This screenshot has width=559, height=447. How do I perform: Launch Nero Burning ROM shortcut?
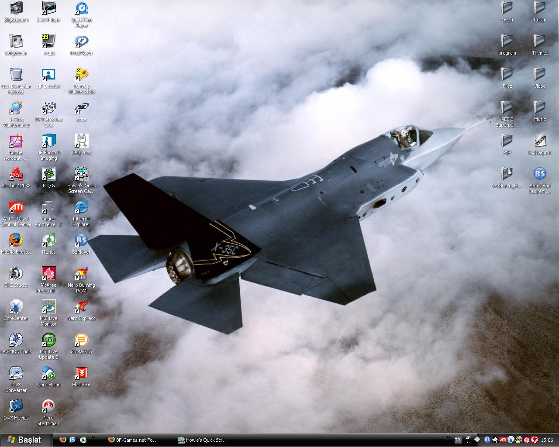pyautogui.click(x=81, y=280)
